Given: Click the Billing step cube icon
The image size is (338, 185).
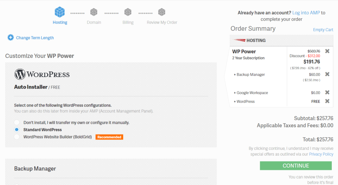Looking at the screenshot, I should coord(128,12).
